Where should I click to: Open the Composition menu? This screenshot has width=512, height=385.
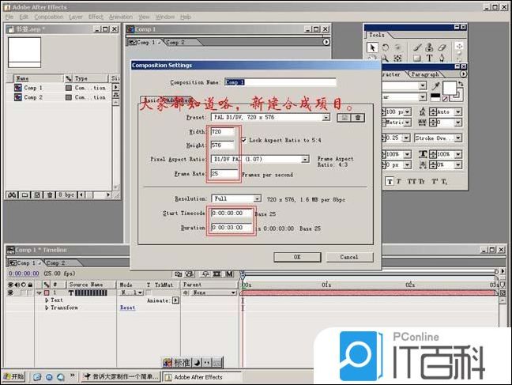pos(49,17)
